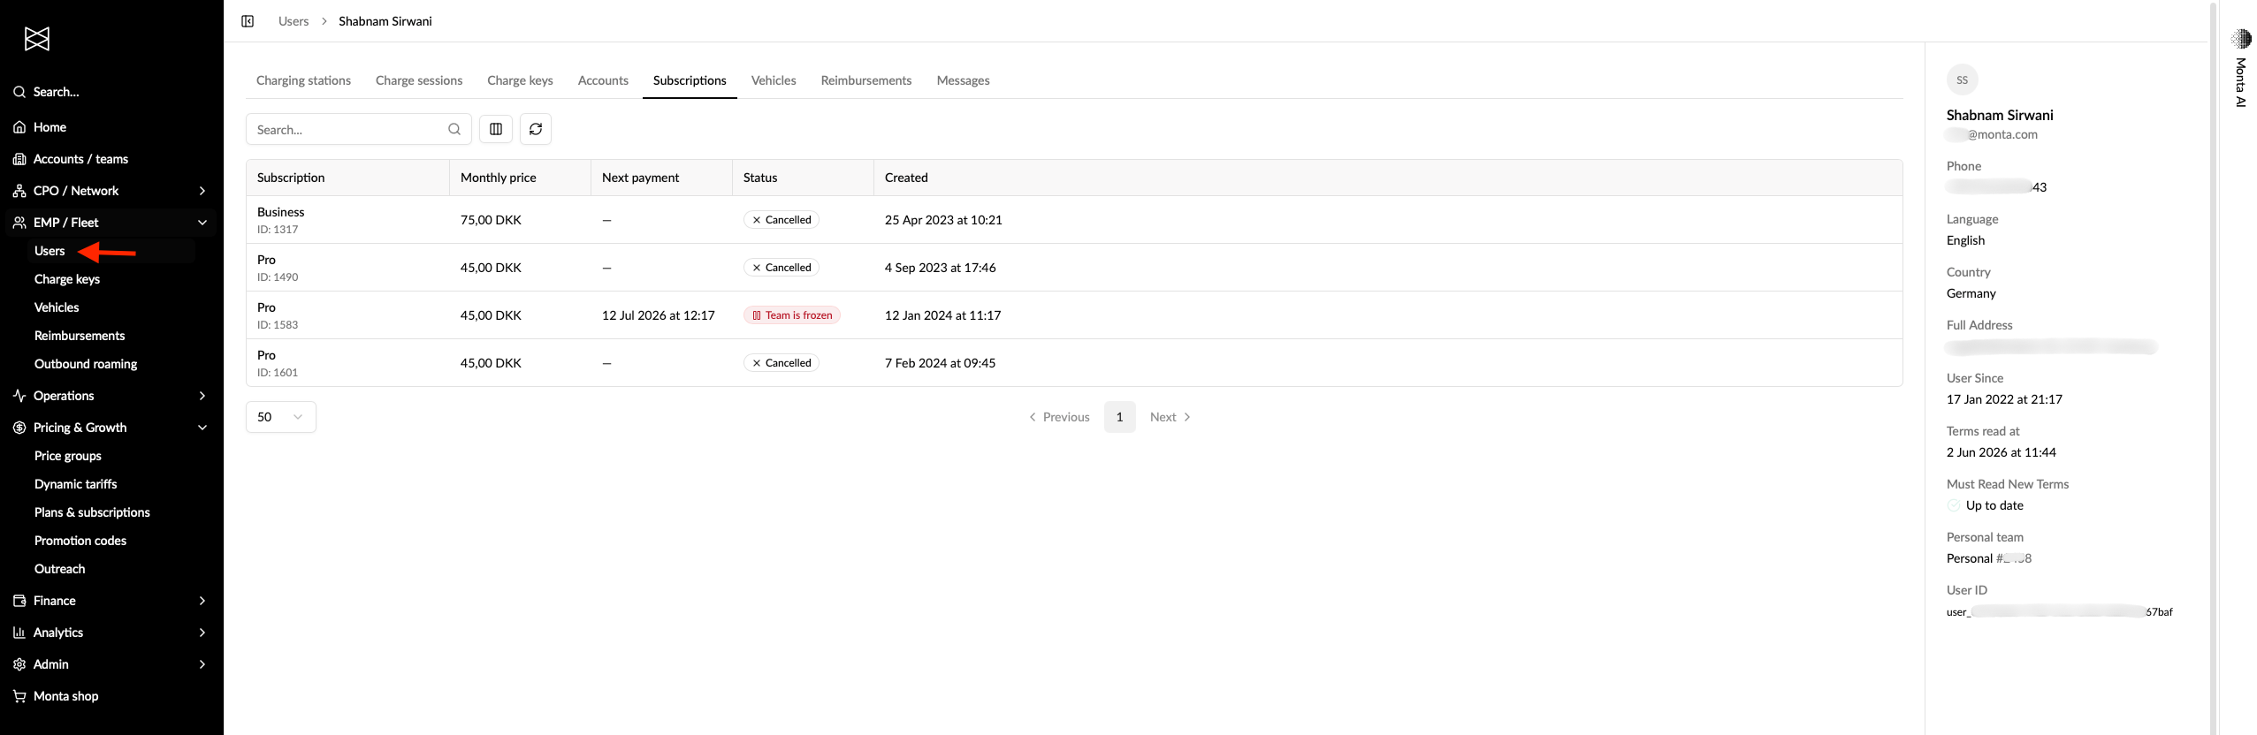Viewport: 2257px width, 735px height.
Task: Expand the Operations section
Action: [111, 396]
